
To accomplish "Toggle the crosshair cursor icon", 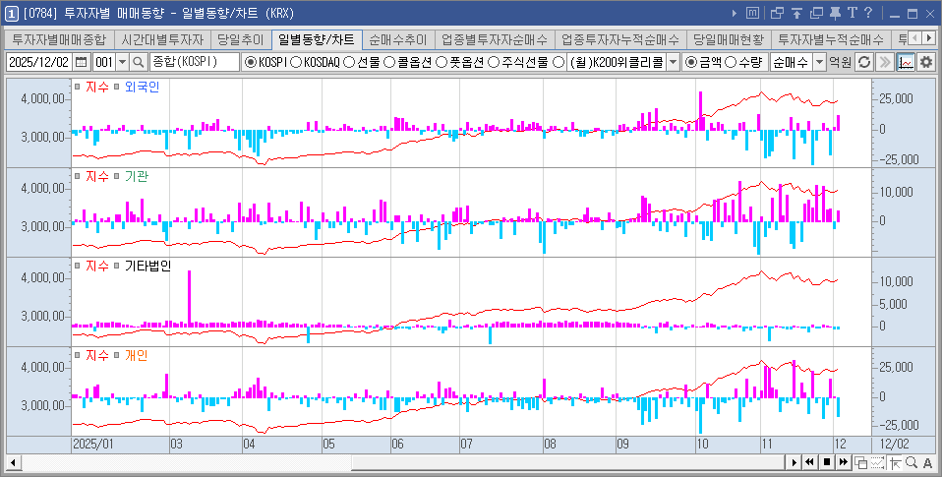I will (x=895, y=462).
